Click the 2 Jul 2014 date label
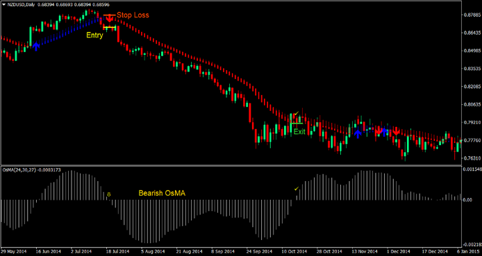Screen dimensions: 482x256 point(81,250)
